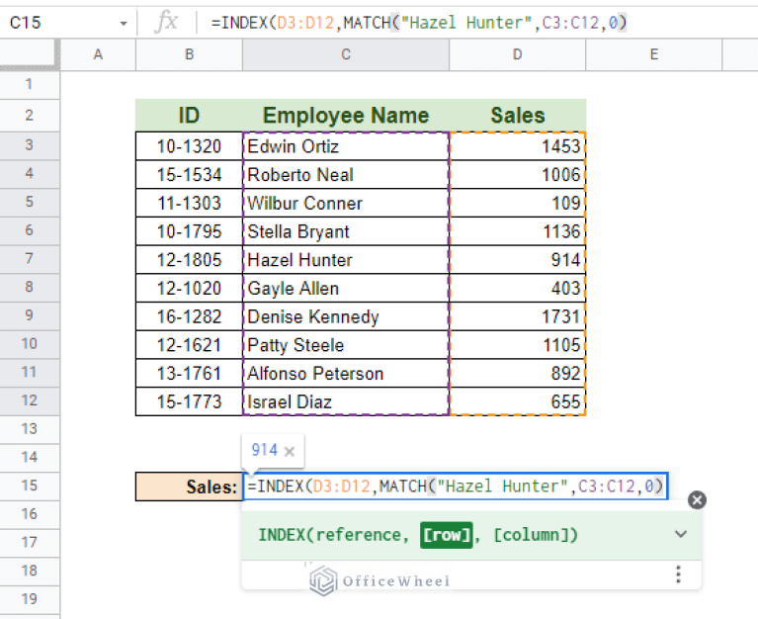Select cell with ID 12-1020

(189, 288)
